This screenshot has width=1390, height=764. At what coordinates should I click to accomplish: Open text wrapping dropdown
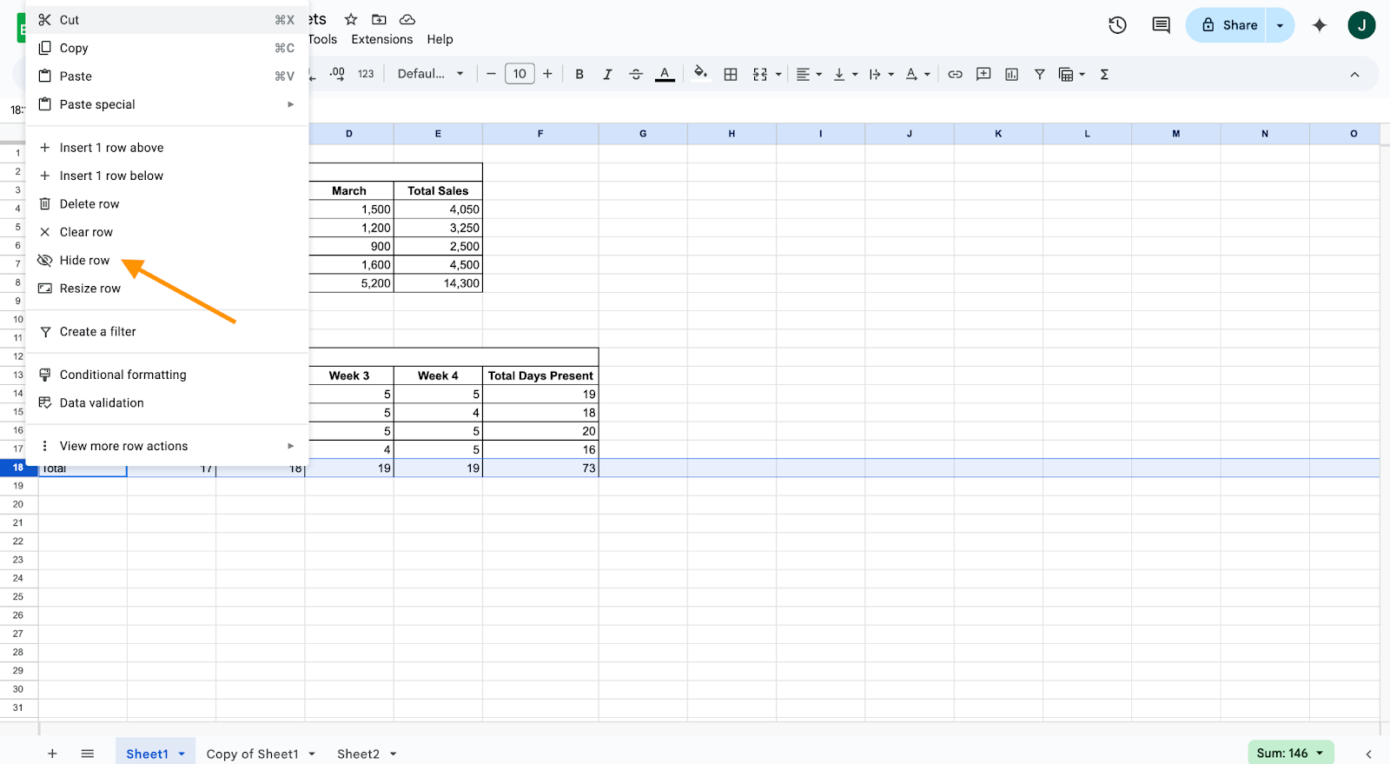(881, 74)
